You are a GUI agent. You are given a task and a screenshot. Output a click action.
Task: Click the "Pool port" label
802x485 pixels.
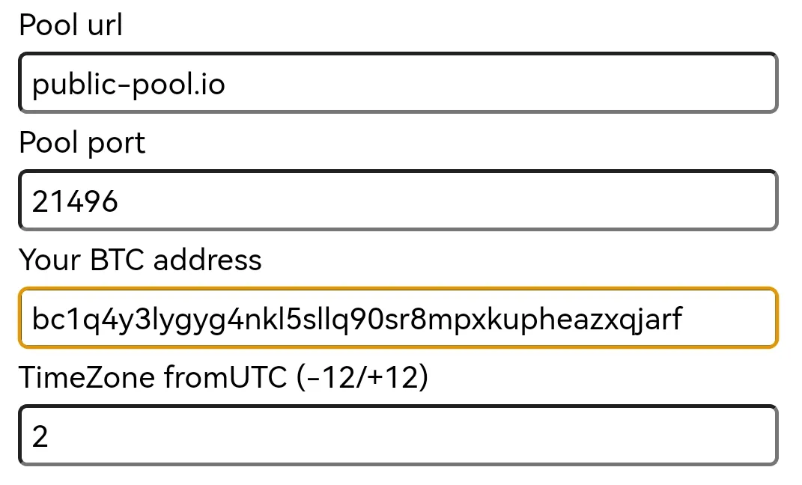pos(82,142)
